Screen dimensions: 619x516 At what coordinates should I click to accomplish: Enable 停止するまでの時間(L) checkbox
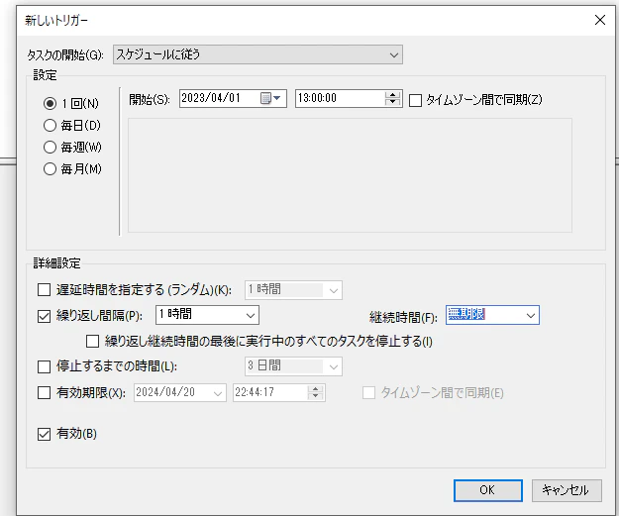pos(44,366)
